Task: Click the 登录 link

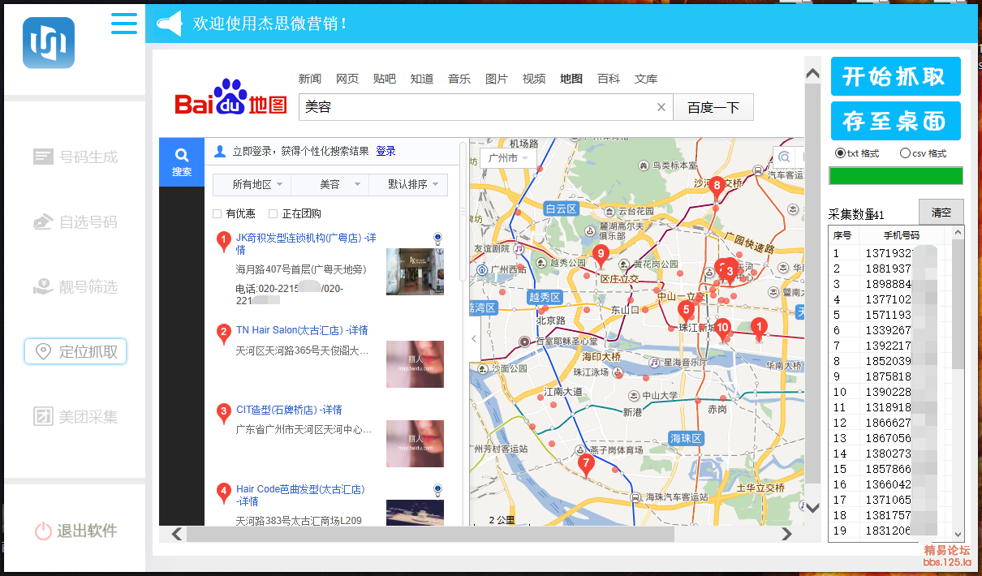Action: (x=385, y=151)
